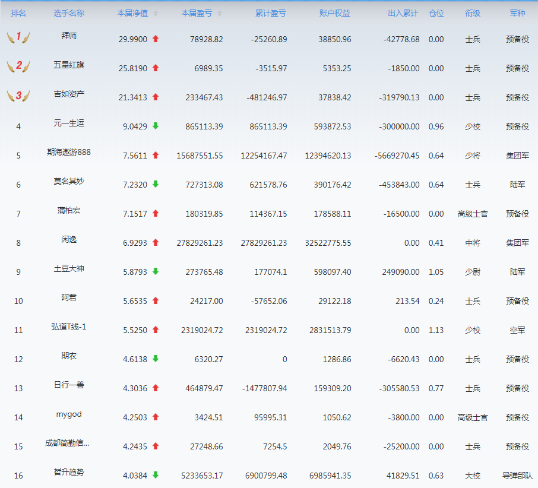
Task: Select branch 空军
Action: [x=517, y=330]
